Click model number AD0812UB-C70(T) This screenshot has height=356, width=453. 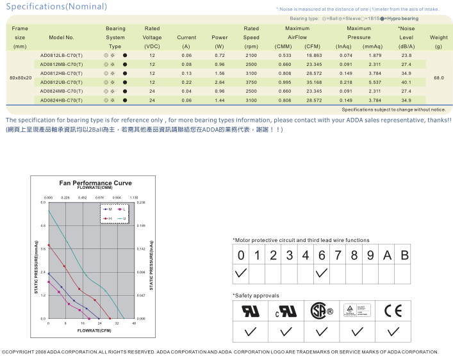[62, 83]
